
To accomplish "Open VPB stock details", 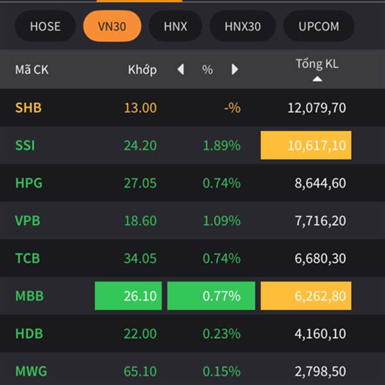I will click(x=193, y=220).
